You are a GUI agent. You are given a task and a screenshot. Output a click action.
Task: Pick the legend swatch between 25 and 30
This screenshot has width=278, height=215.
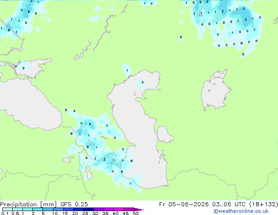(x=88, y=209)
